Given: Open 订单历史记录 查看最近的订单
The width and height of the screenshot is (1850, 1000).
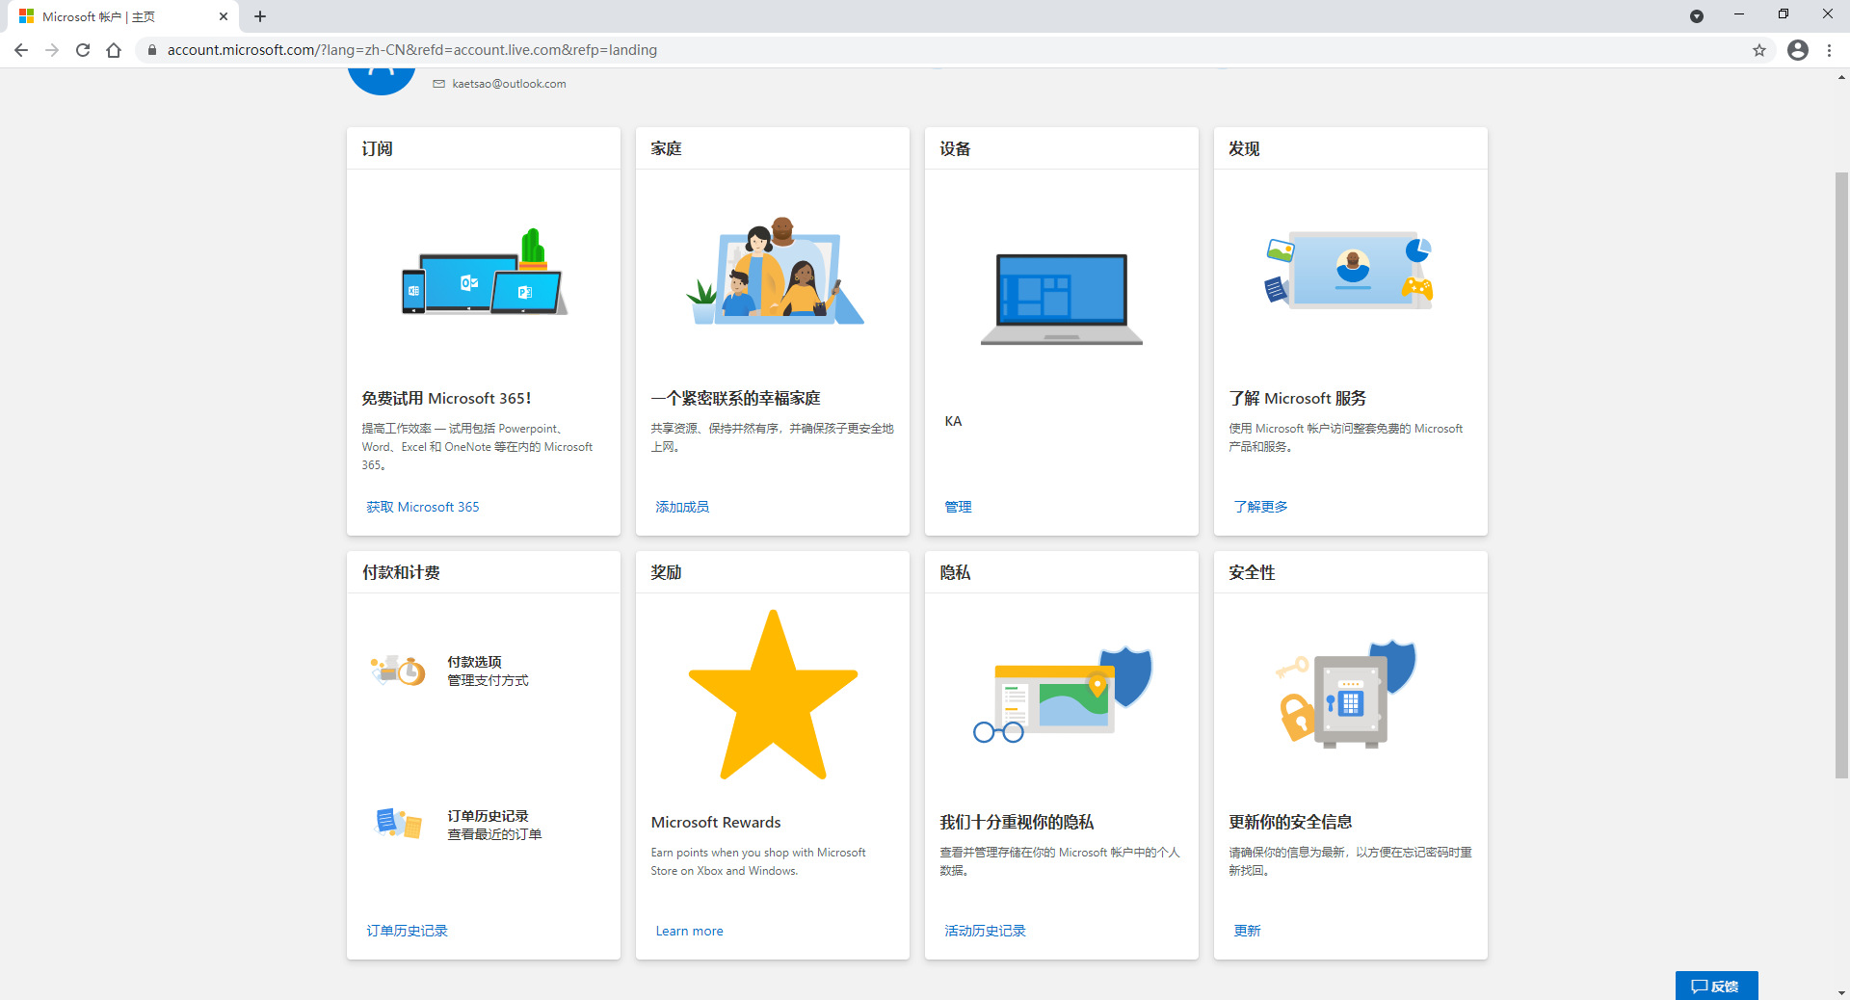Looking at the screenshot, I should pyautogui.click(x=494, y=825).
